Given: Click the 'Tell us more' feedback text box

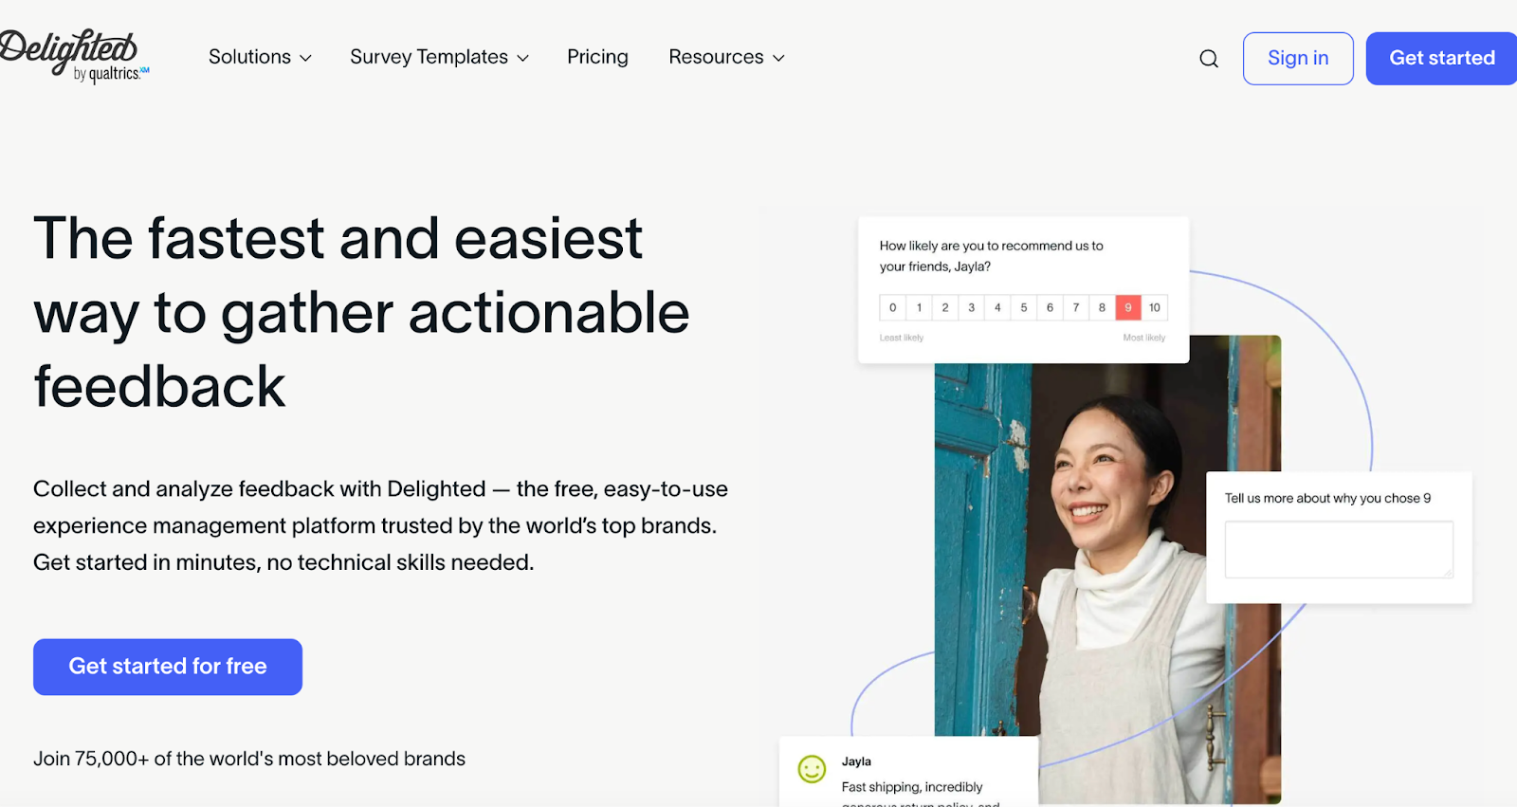Looking at the screenshot, I should 1339,549.
